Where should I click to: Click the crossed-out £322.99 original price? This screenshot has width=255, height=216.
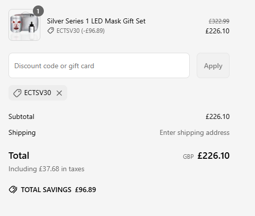(x=219, y=21)
